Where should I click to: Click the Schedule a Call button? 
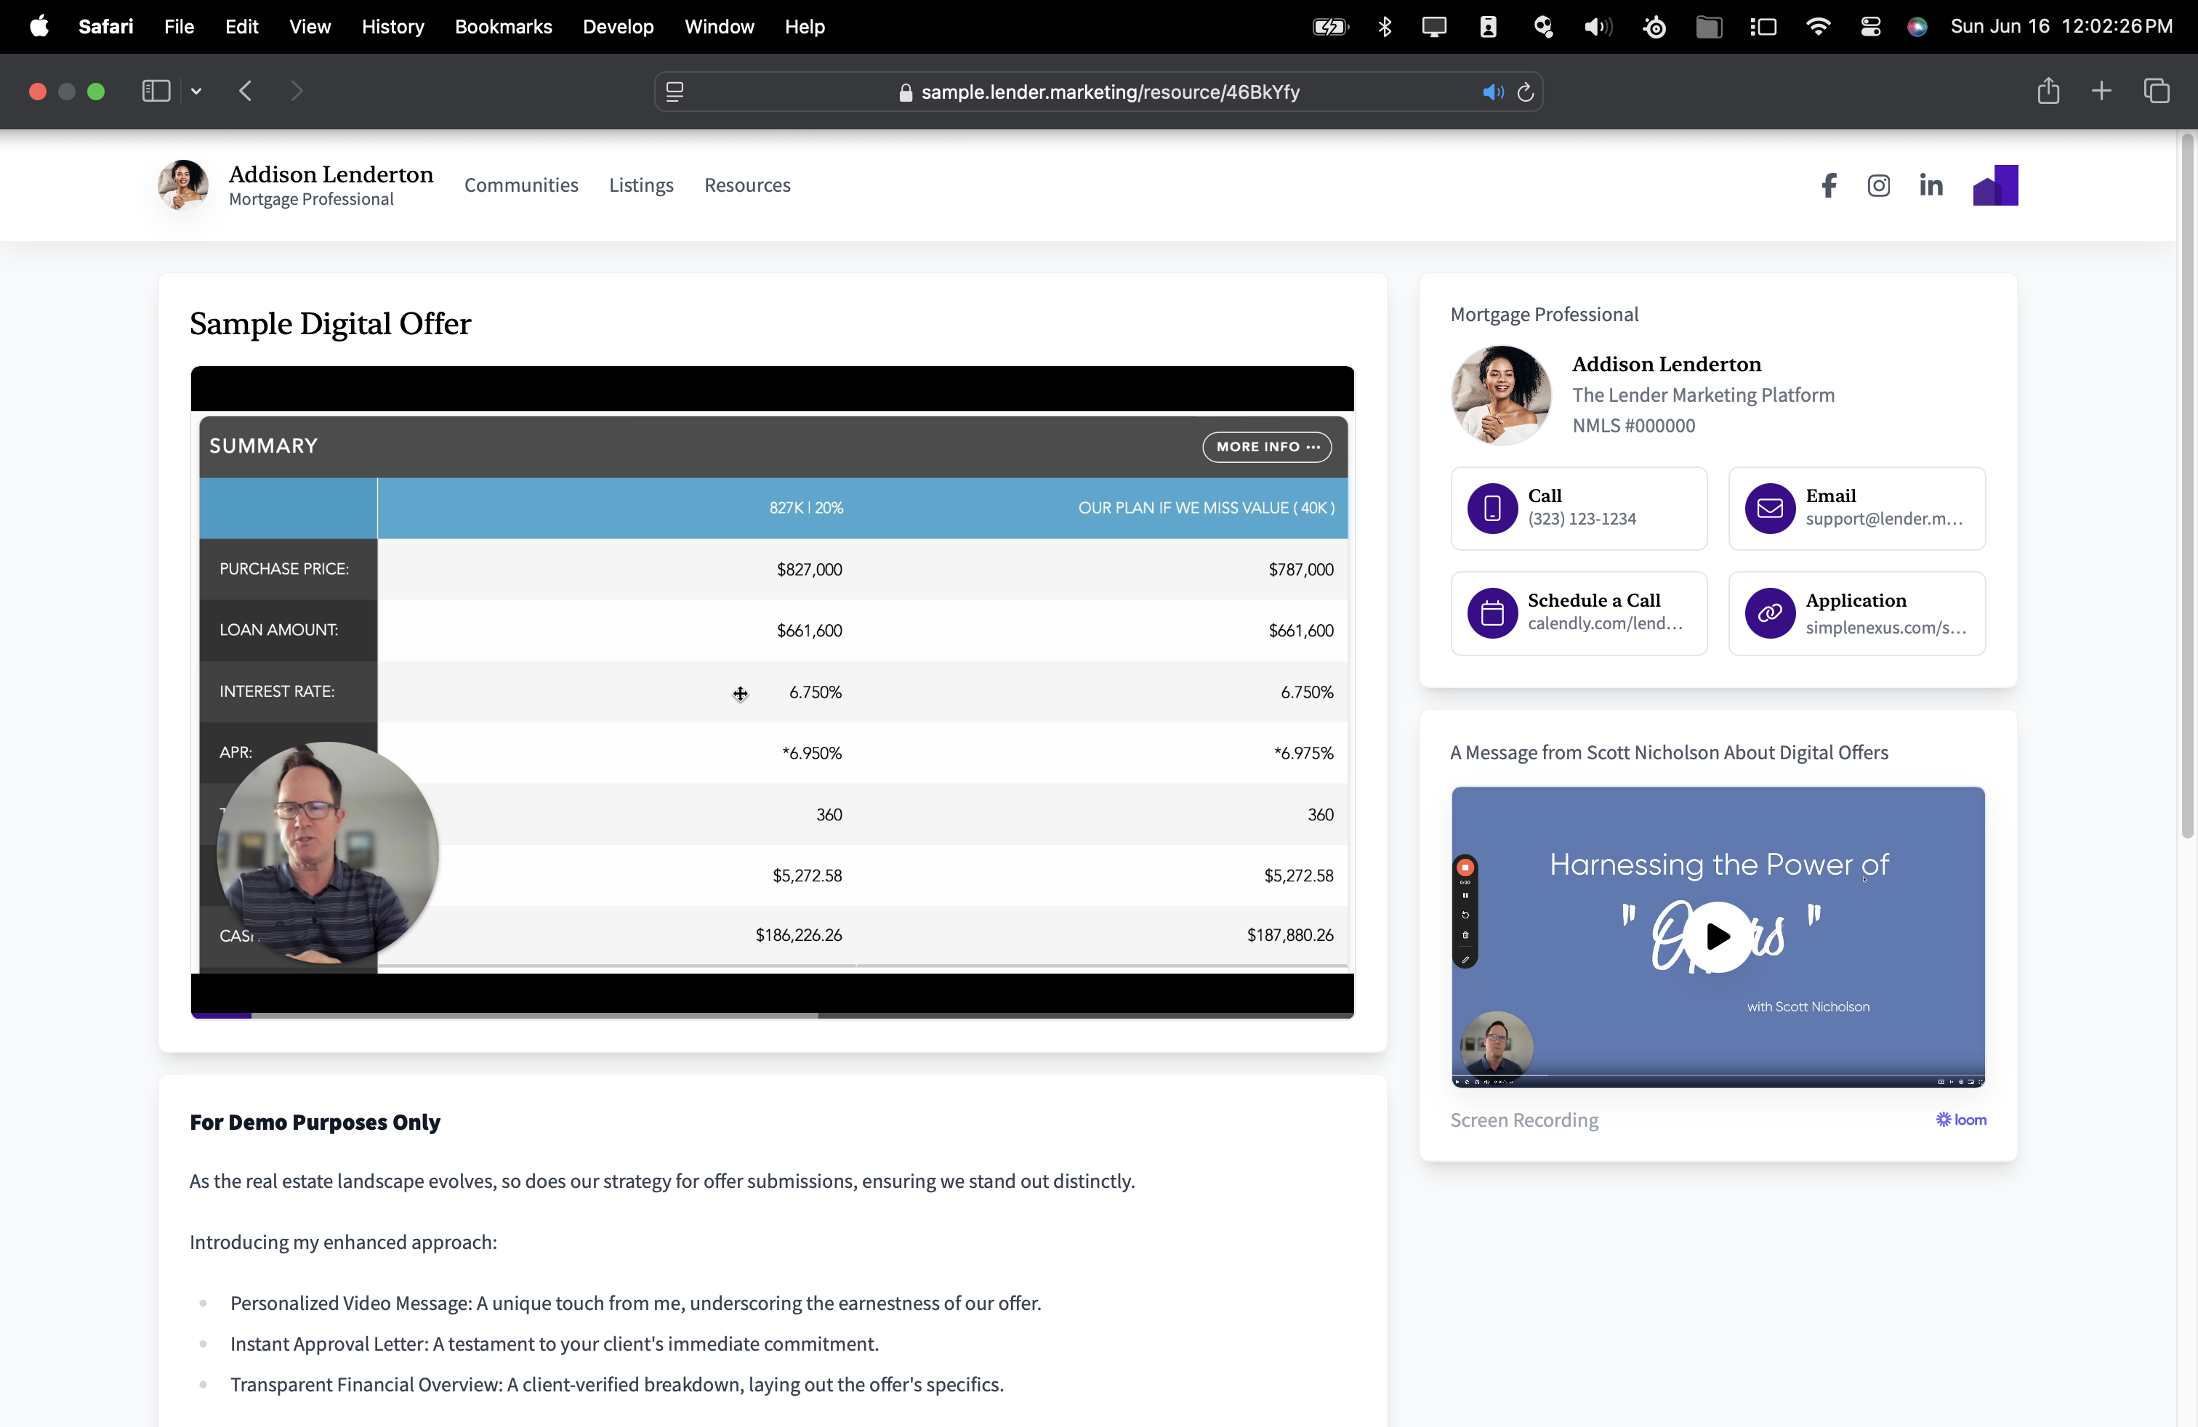point(1578,613)
